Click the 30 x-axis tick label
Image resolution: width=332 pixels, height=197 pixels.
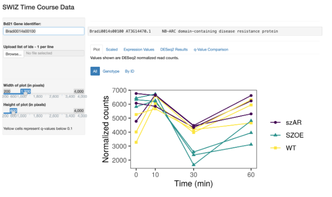[x=193, y=174]
